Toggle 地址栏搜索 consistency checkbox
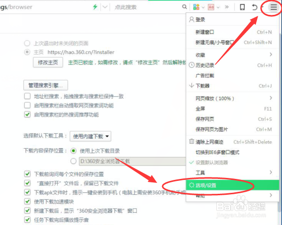The width and height of the screenshot is (282, 225). [27, 96]
